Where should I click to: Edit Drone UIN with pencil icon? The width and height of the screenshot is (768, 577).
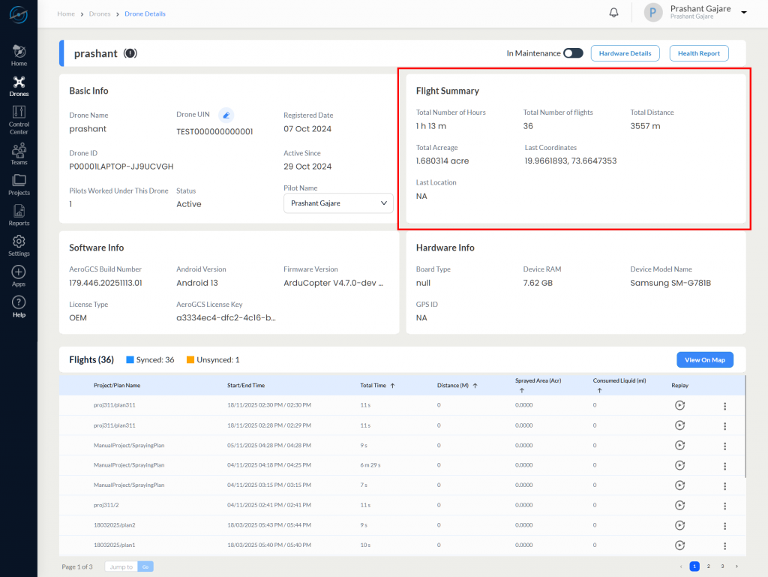[226, 115]
